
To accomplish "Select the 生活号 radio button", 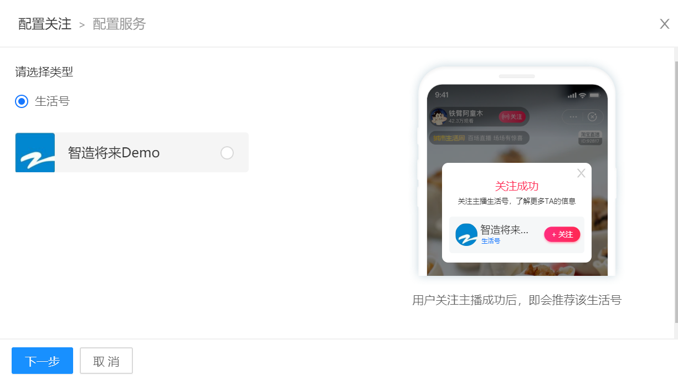I will point(22,101).
